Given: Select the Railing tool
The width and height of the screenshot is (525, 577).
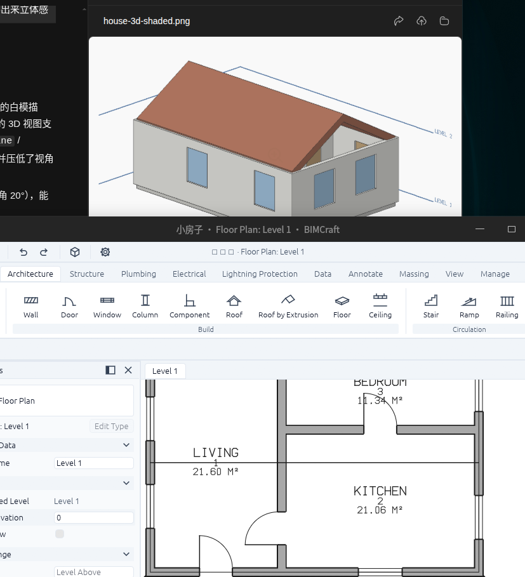Looking at the screenshot, I should (x=507, y=306).
